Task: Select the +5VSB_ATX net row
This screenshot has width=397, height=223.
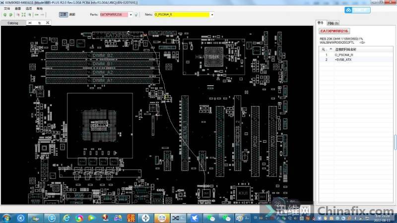Action: (342, 59)
